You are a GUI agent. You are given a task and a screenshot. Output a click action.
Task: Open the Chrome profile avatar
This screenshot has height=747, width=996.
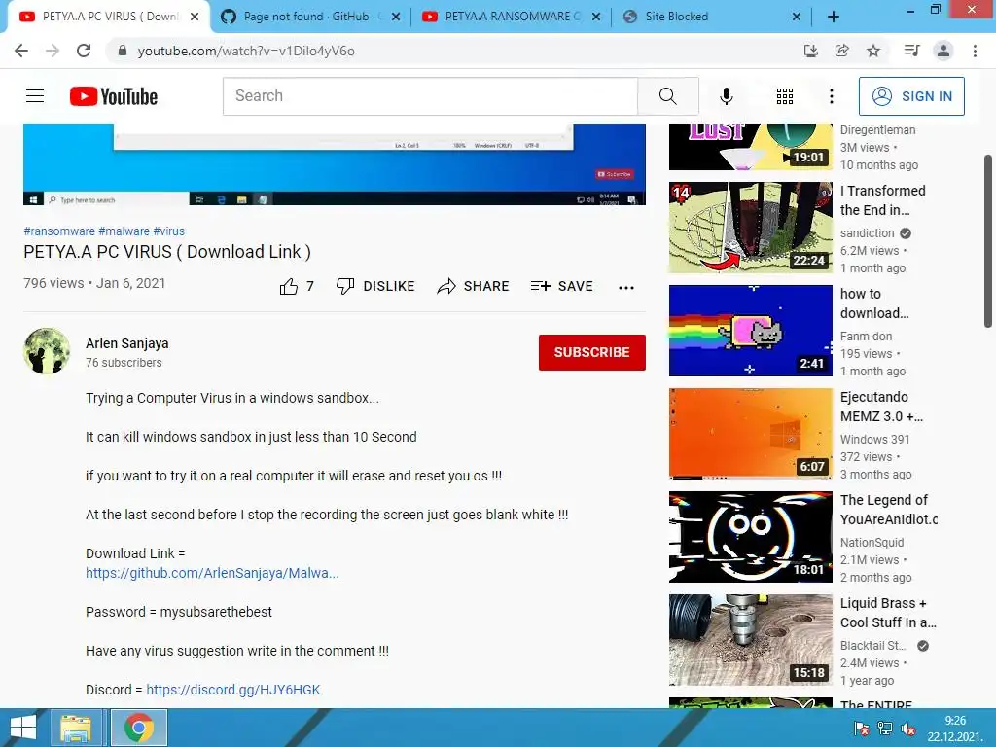943,51
